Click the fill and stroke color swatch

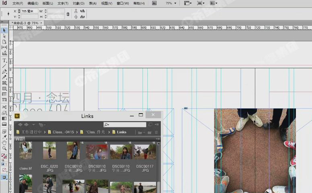click(4, 156)
